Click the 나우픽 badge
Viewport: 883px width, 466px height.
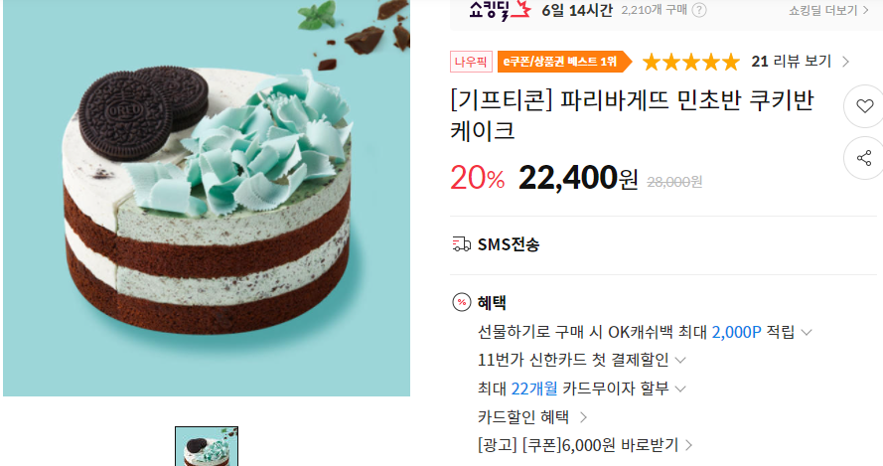pos(471,62)
